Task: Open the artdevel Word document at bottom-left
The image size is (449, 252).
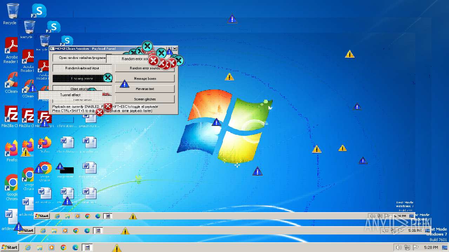Action: (x=11, y=220)
